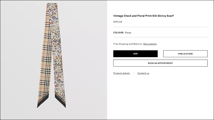Viewport: 214px width, 120px height.
Task: Click the grey backdrop right of the scarf
Action: pos(86,60)
